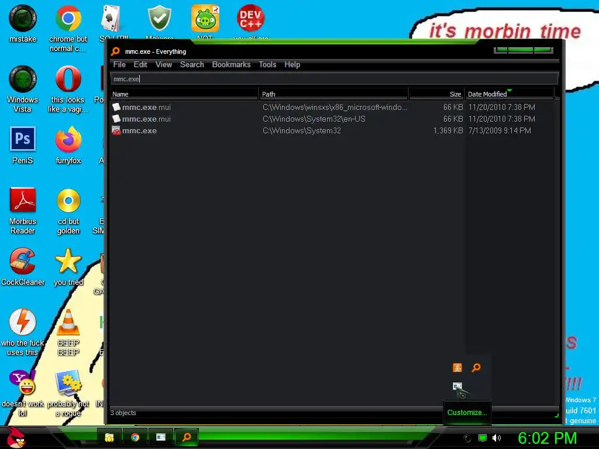
Task: Click the winsxs x86_microsoft-windo path cell
Action: [335, 108]
